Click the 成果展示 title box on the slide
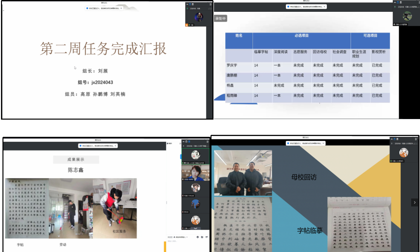The width and height of the screenshot is (420, 252). [x=76, y=159]
